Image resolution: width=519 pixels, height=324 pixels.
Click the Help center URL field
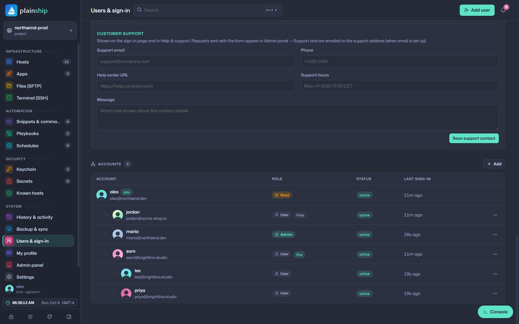196,86
